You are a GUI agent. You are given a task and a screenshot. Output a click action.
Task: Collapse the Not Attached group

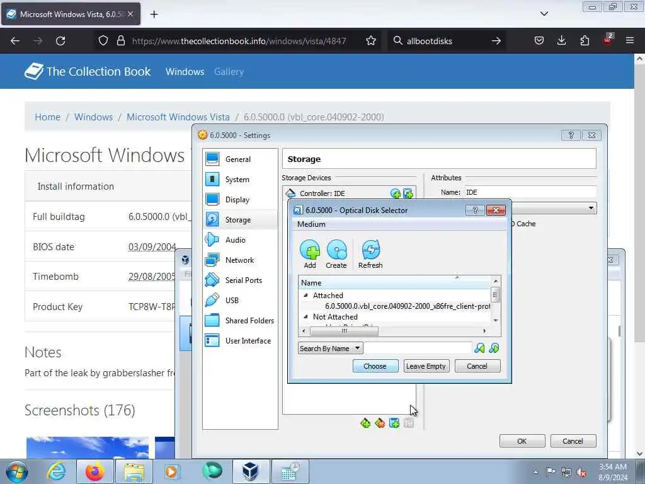(305, 316)
